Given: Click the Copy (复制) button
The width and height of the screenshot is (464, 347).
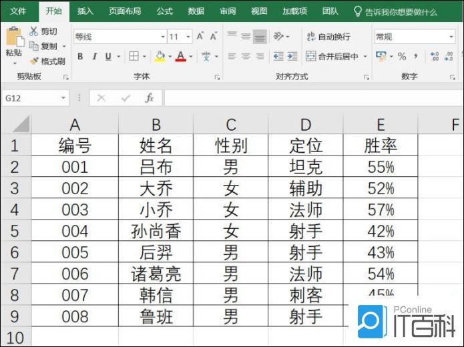Looking at the screenshot, I should coord(44,46).
